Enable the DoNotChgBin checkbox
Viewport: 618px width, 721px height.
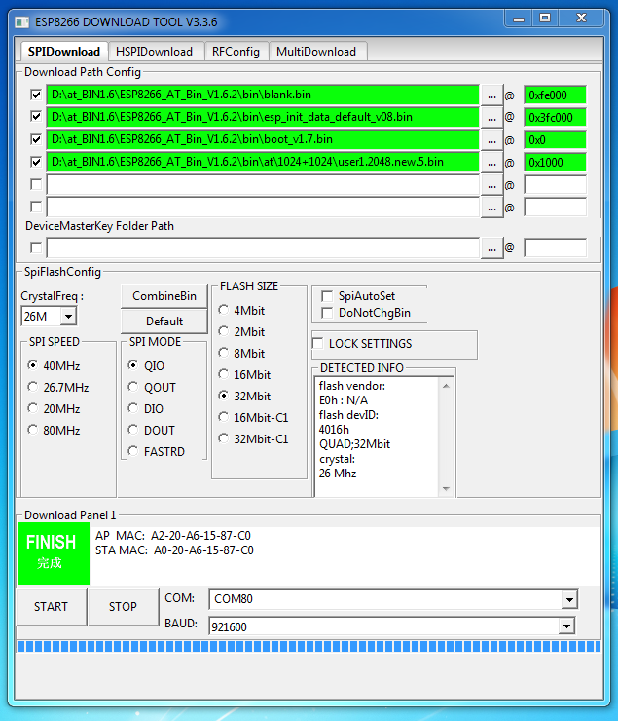tap(327, 313)
